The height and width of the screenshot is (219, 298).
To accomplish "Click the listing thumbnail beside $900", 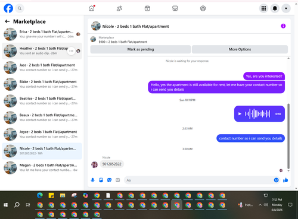I will (93, 39).
